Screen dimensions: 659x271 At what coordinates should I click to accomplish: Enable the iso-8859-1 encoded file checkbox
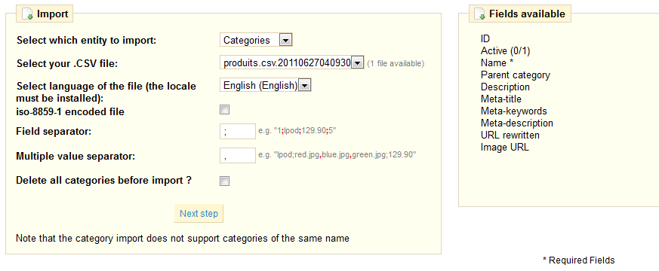[x=225, y=110]
